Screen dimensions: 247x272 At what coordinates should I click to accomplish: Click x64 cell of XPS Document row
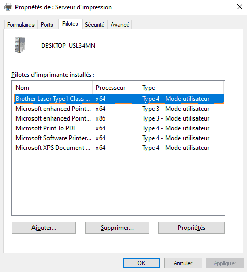tap(101, 148)
